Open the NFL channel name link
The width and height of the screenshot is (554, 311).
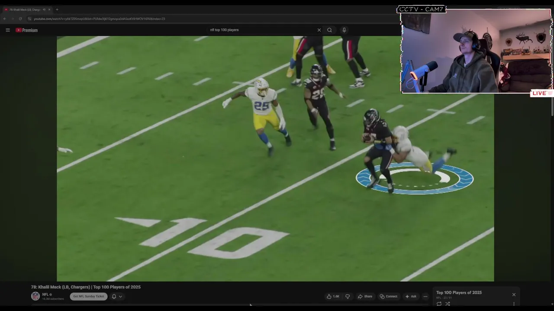[x=45, y=295]
